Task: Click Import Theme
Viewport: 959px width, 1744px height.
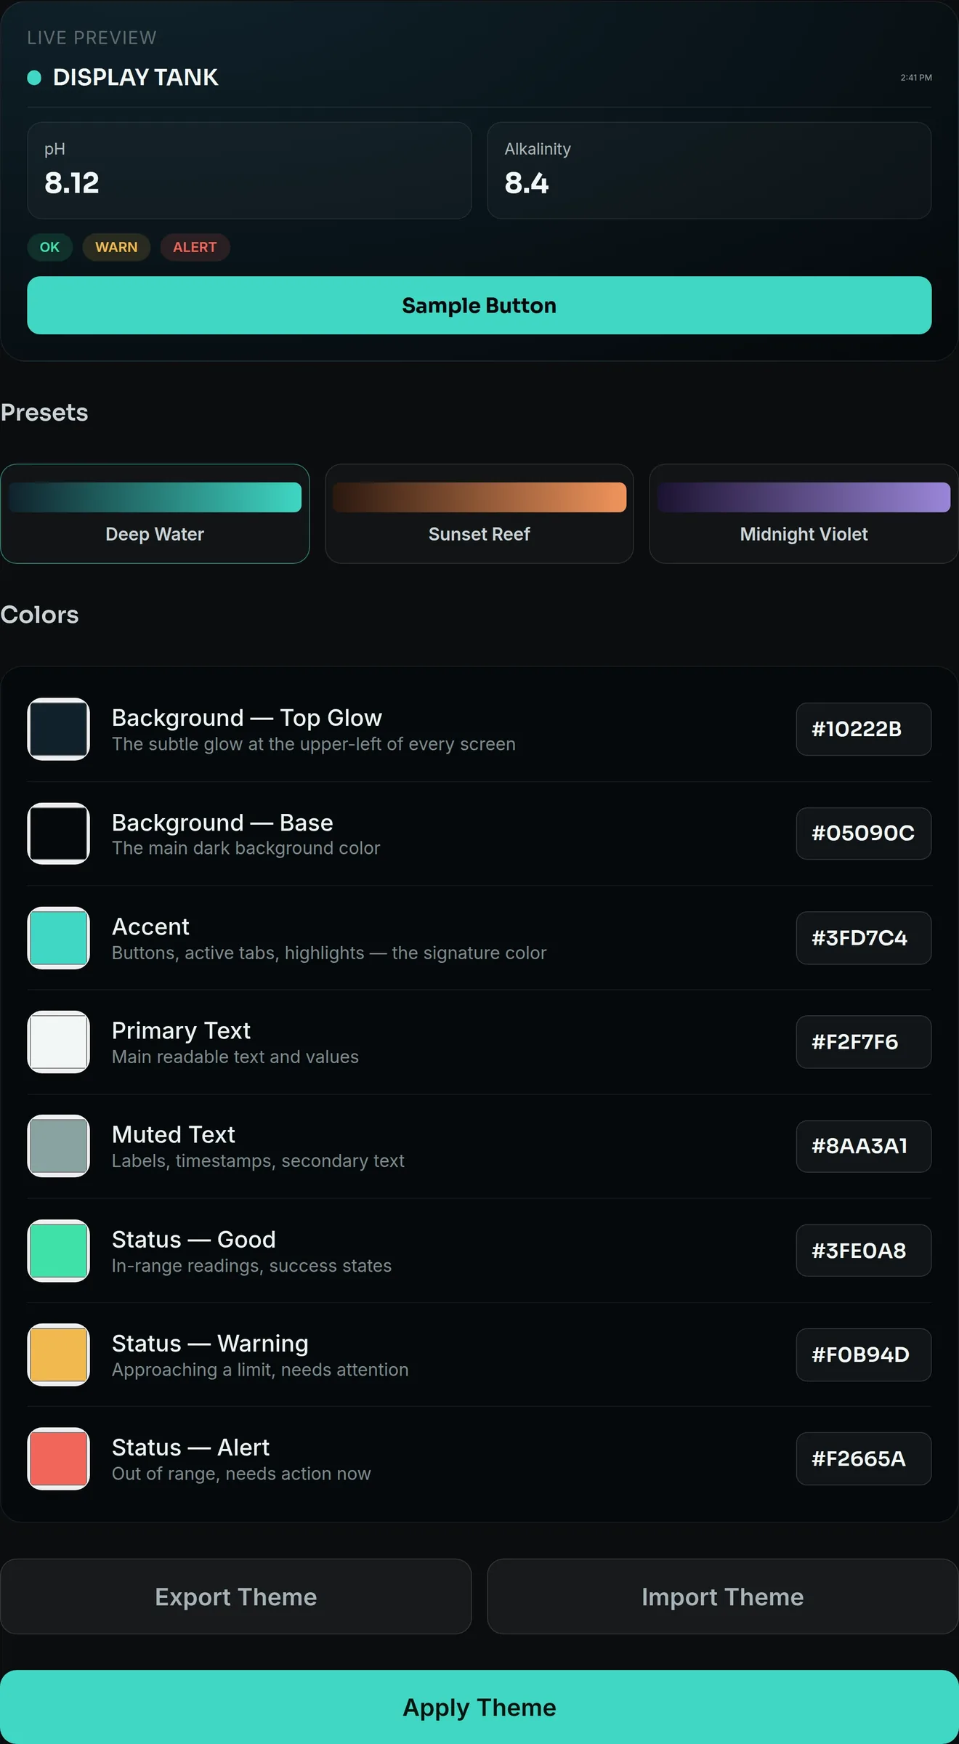Action: click(x=723, y=1596)
